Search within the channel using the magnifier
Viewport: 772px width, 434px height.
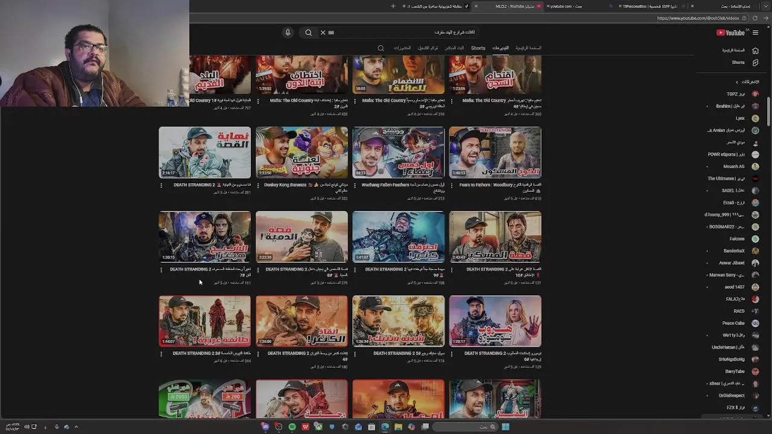pyautogui.click(x=381, y=48)
